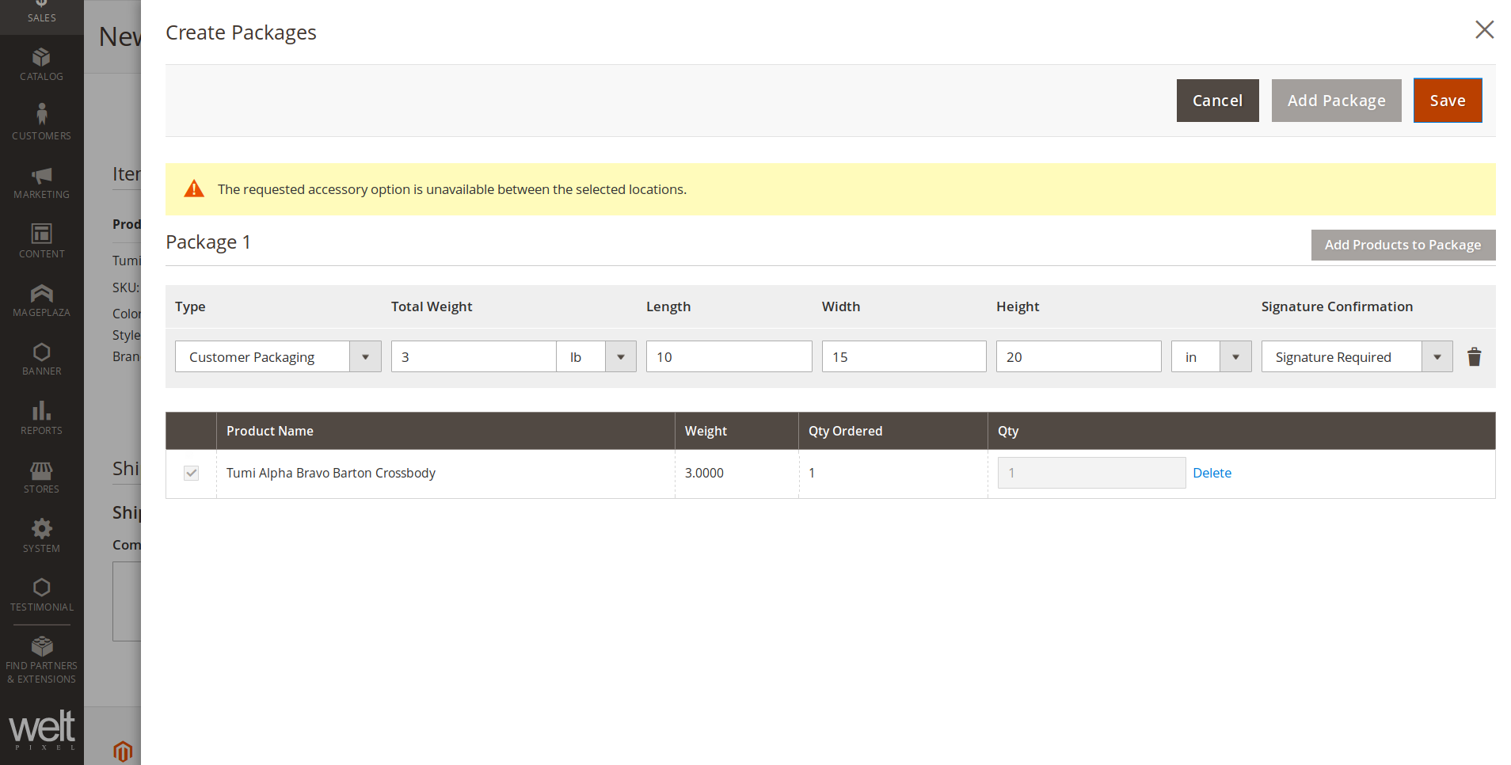Viewport: 1511px width, 765px height.
Task: Click Add Products to Package
Action: (x=1403, y=245)
